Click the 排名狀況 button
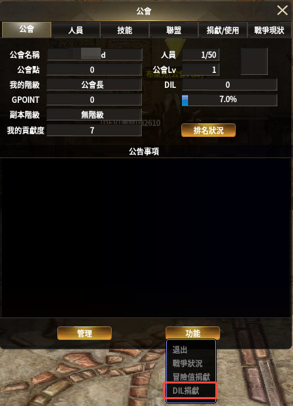 tap(209, 130)
